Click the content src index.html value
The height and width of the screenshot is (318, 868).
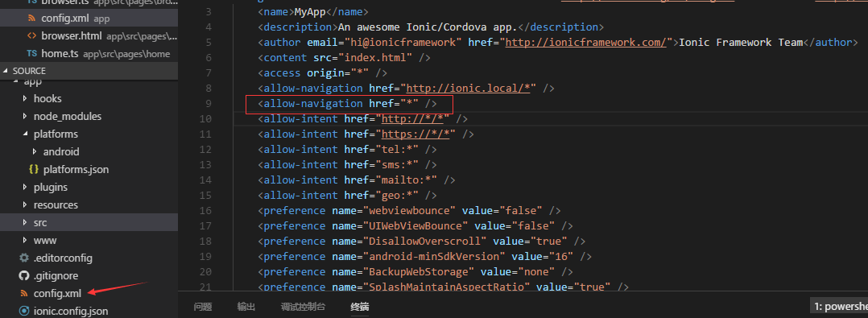pos(376,57)
